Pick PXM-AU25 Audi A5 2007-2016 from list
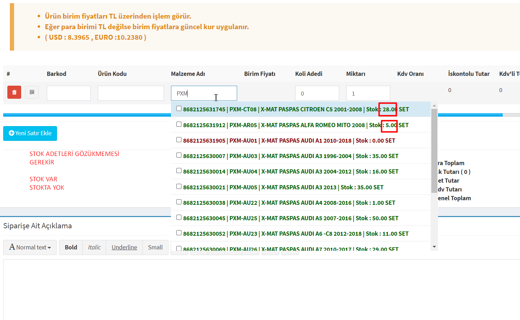Image resolution: width=520 pixels, height=320 pixels. click(291, 218)
